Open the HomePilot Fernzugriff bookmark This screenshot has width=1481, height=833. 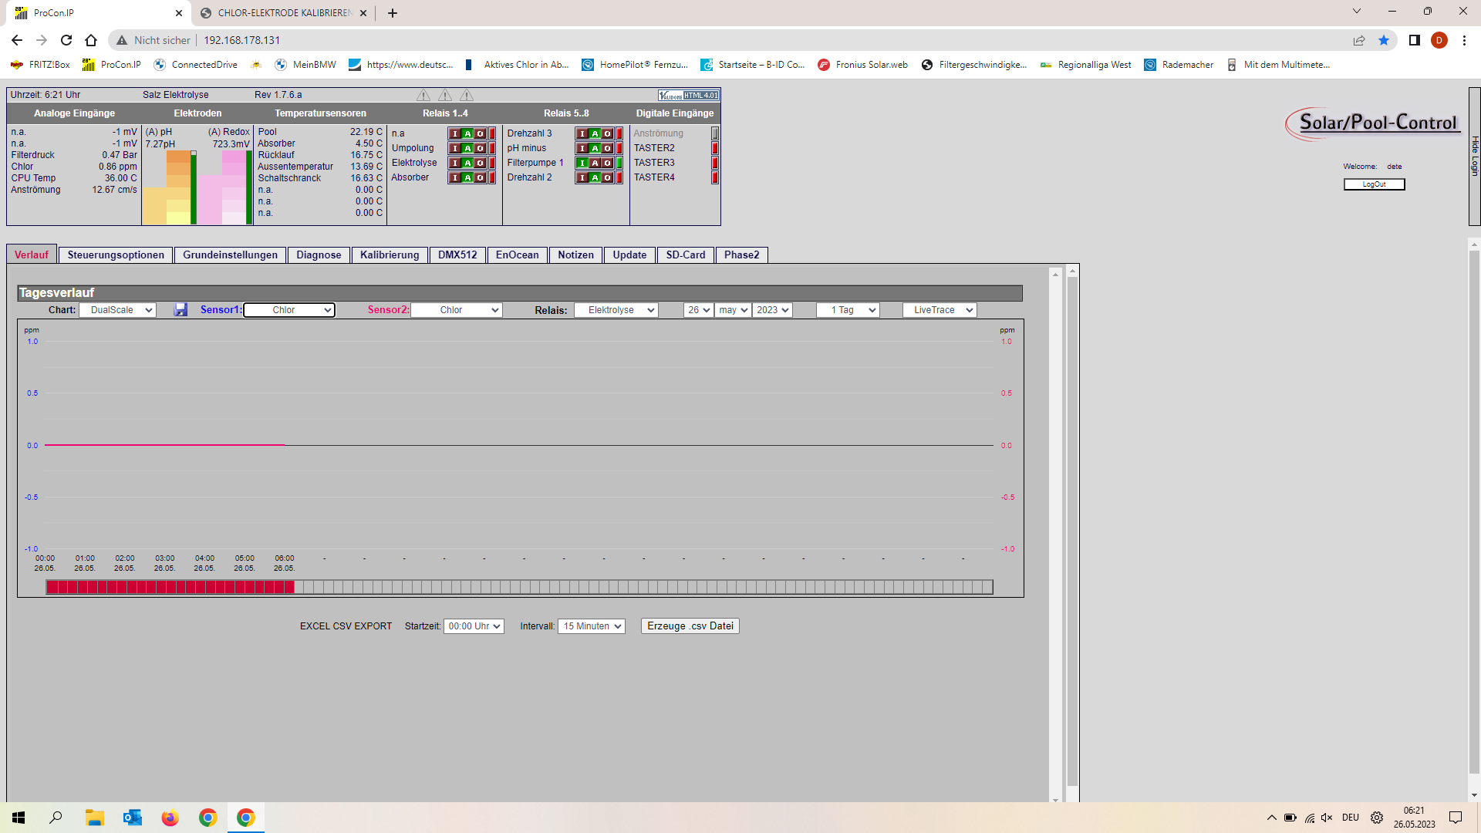click(x=634, y=65)
